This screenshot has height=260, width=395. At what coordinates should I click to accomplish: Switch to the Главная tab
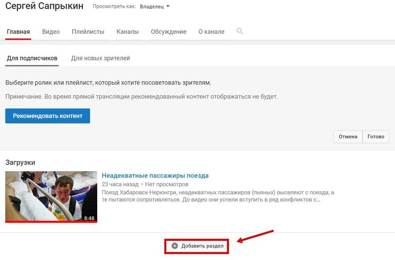click(18, 32)
